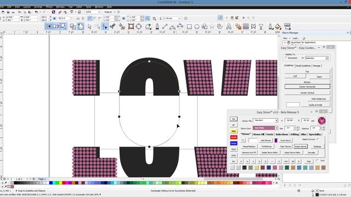Select the Transparency (glass) tool

pos(261,27)
